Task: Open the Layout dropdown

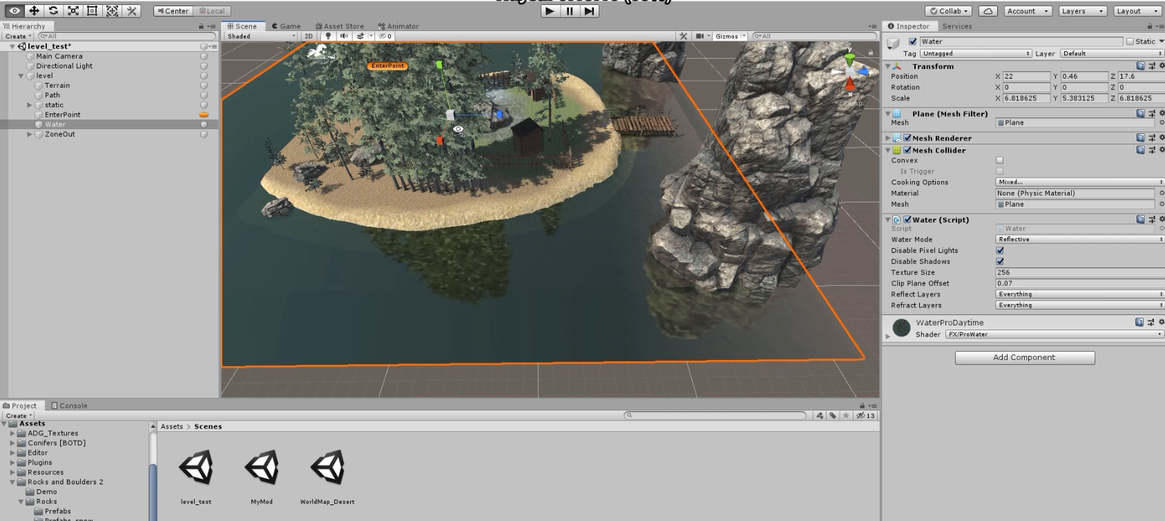Action: coord(1136,11)
